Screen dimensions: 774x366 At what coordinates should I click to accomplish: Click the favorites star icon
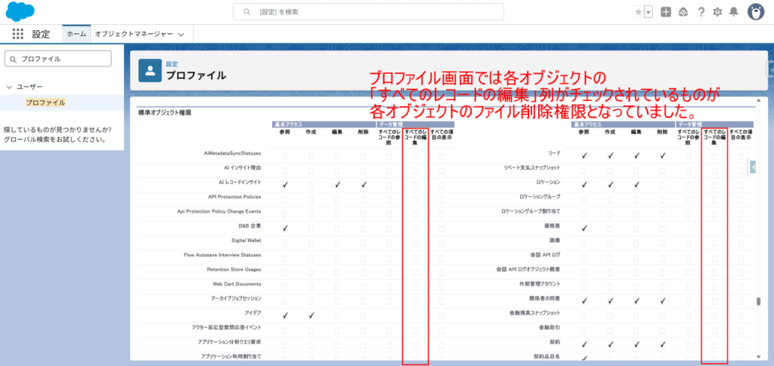pyautogui.click(x=638, y=12)
